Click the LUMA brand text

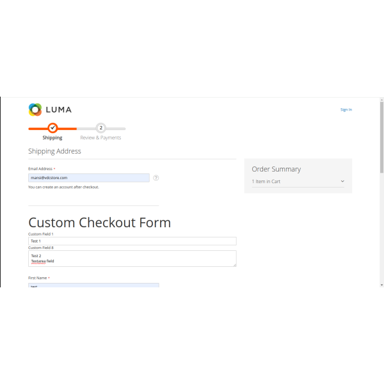59,109
